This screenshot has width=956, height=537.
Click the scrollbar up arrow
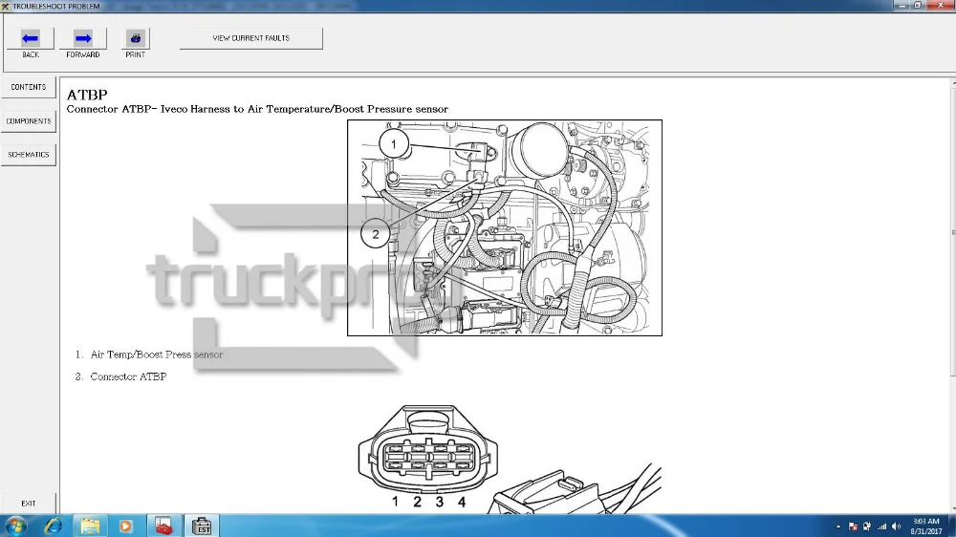click(x=953, y=81)
